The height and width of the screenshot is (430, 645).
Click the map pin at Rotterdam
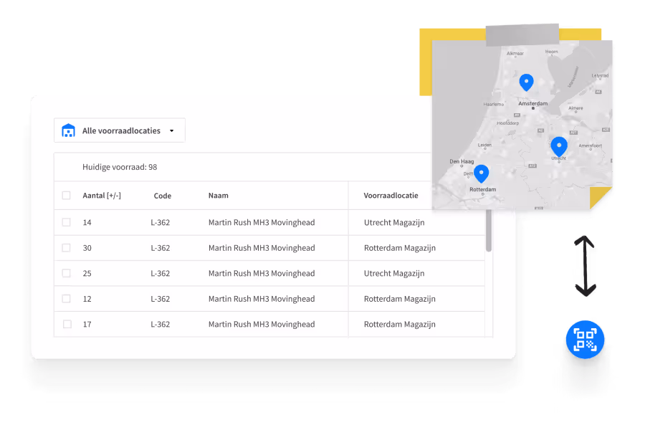[482, 173]
